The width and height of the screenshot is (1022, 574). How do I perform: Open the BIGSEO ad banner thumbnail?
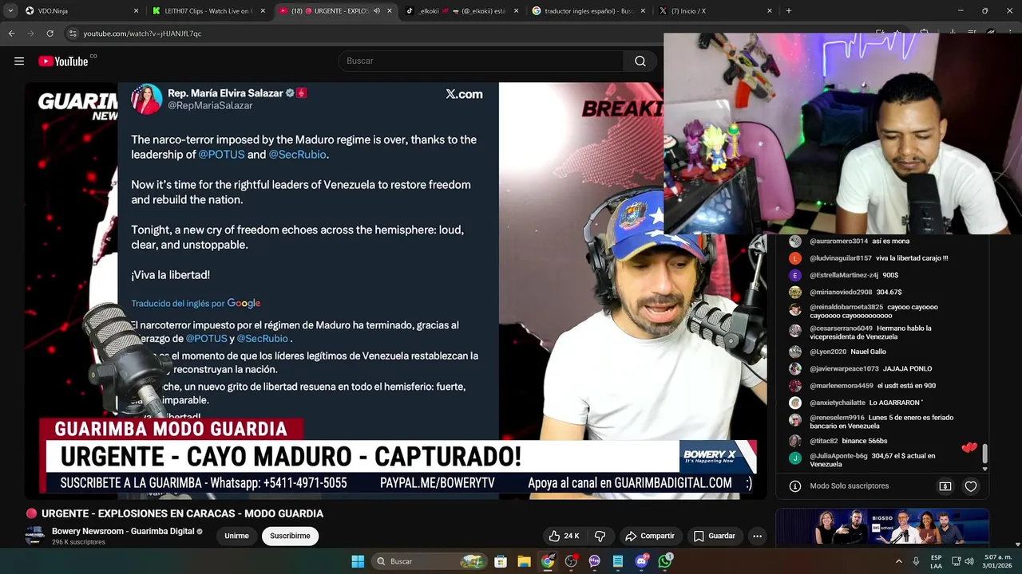pyautogui.click(x=882, y=528)
